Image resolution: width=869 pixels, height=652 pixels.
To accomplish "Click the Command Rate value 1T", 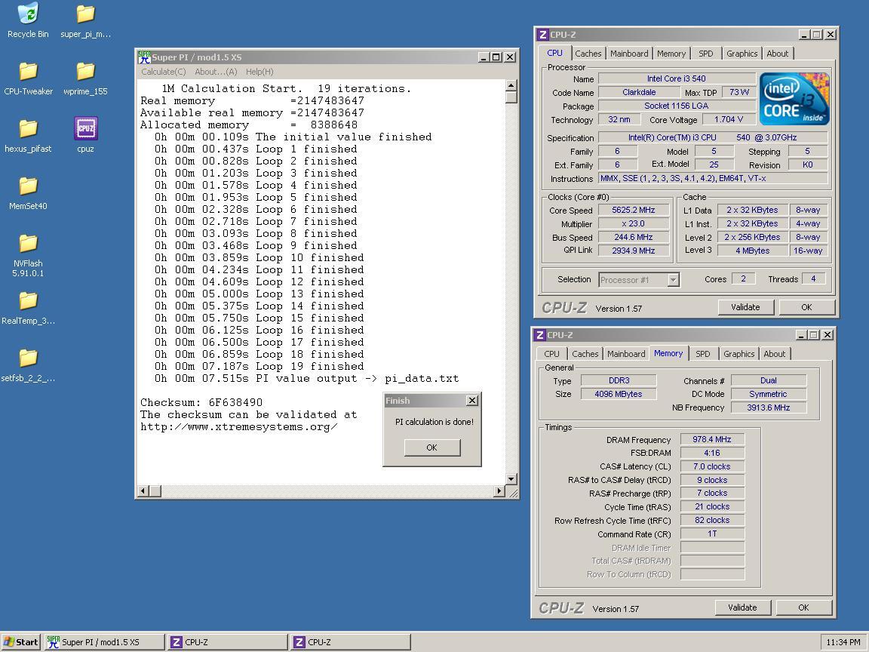I will (x=711, y=534).
